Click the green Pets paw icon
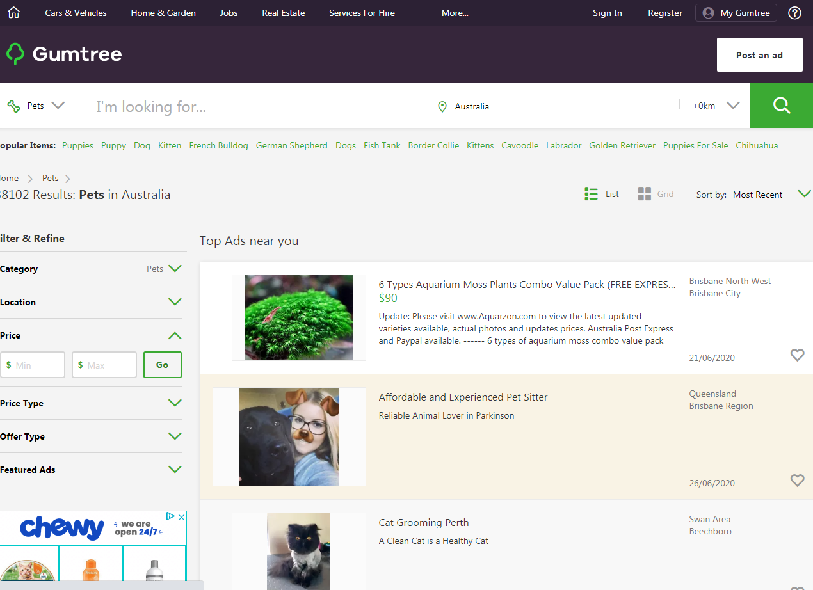 click(x=13, y=106)
